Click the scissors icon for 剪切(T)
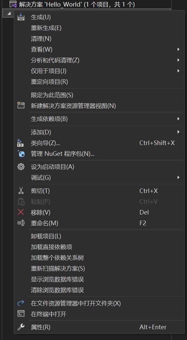Viewport: 187px width, 340px height. pos(21,191)
